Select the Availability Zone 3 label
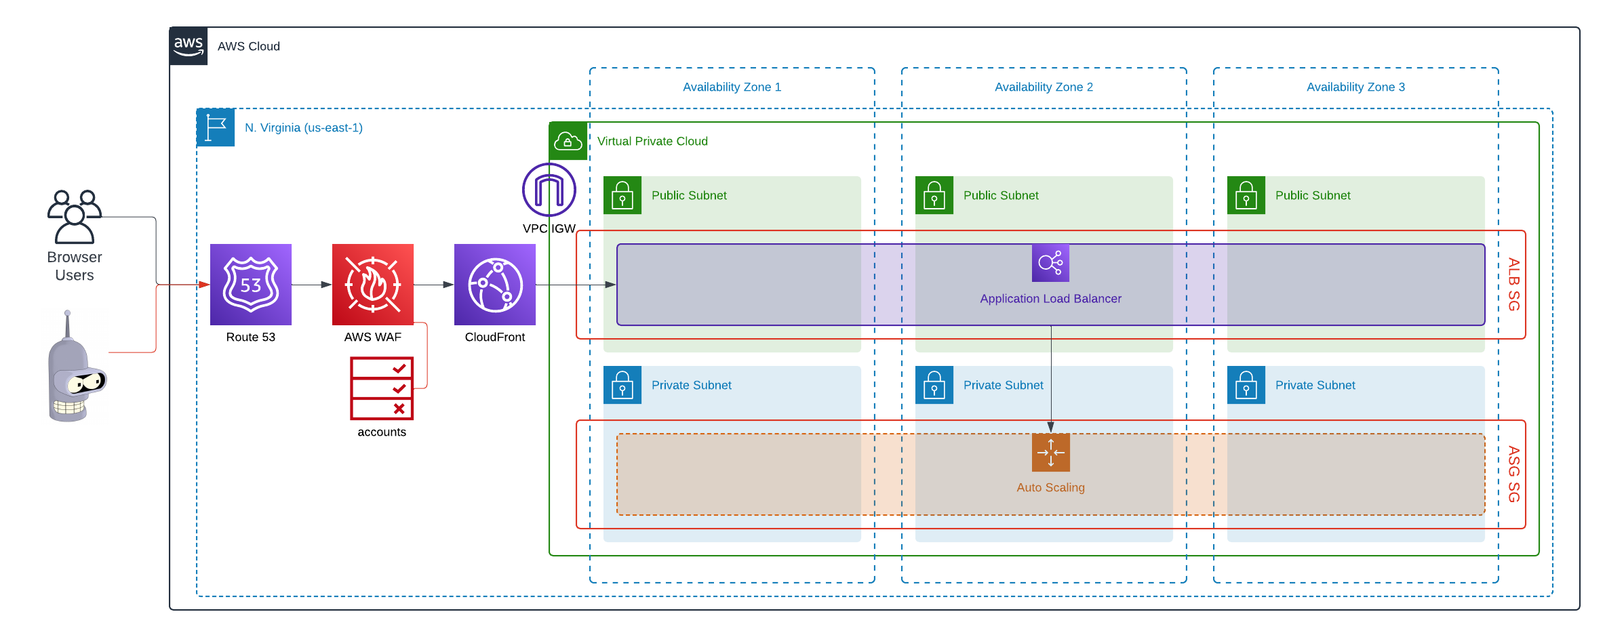The height and width of the screenshot is (637, 1607). [1356, 87]
